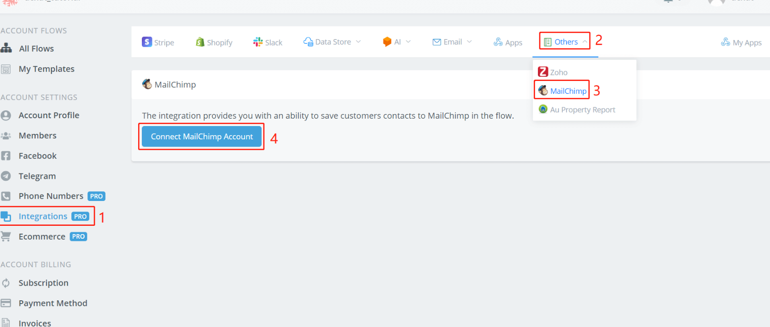The height and width of the screenshot is (327, 770).
Task: Click the Stripe logo icon
Action: (147, 42)
